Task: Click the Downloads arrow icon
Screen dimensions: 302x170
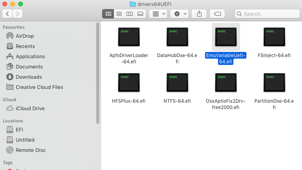Action: 10,77
